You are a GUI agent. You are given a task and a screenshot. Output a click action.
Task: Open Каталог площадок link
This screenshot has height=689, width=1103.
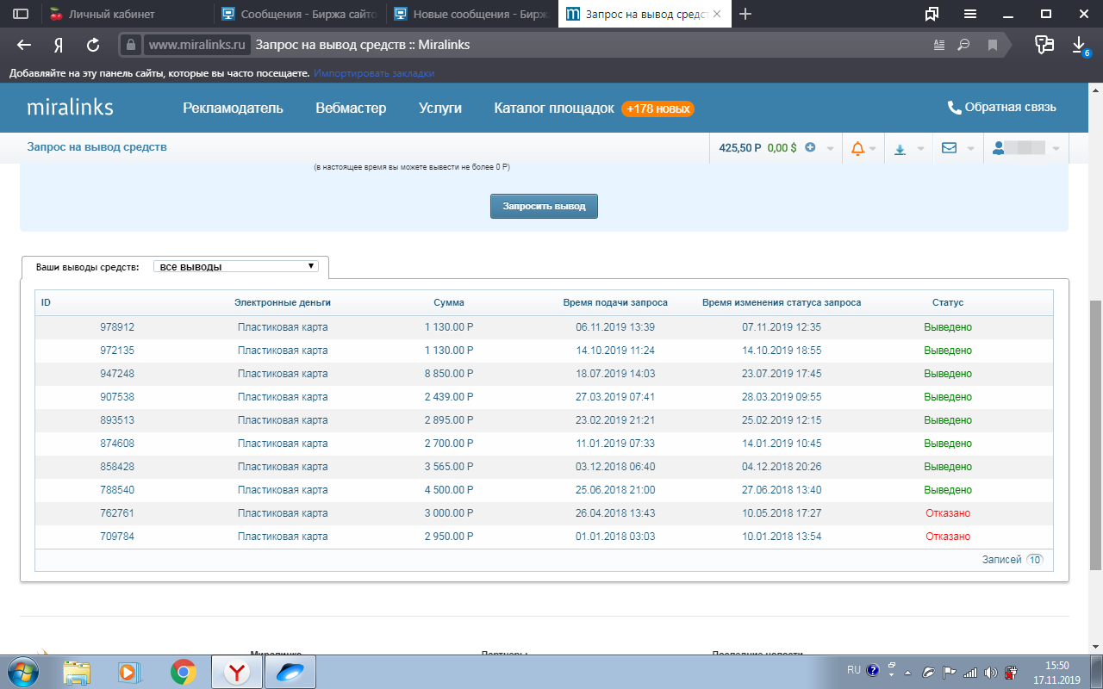pos(553,108)
